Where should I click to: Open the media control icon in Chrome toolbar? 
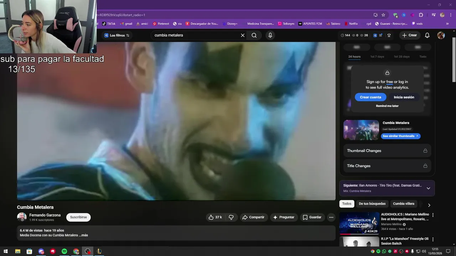(x=434, y=15)
